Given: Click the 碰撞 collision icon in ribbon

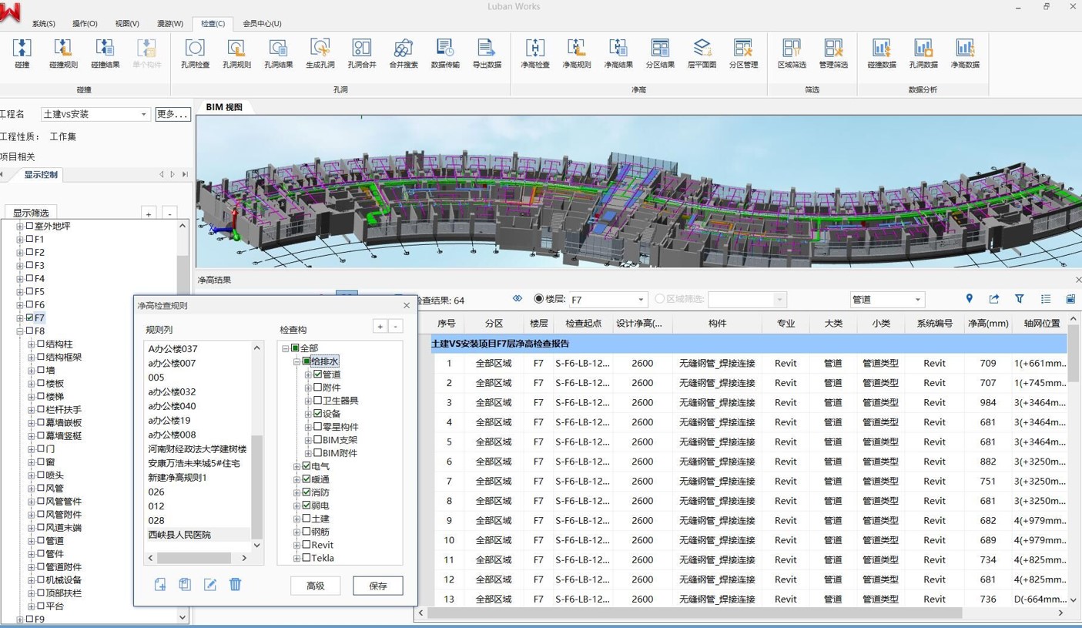Looking at the screenshot, I should click(22, 53).
